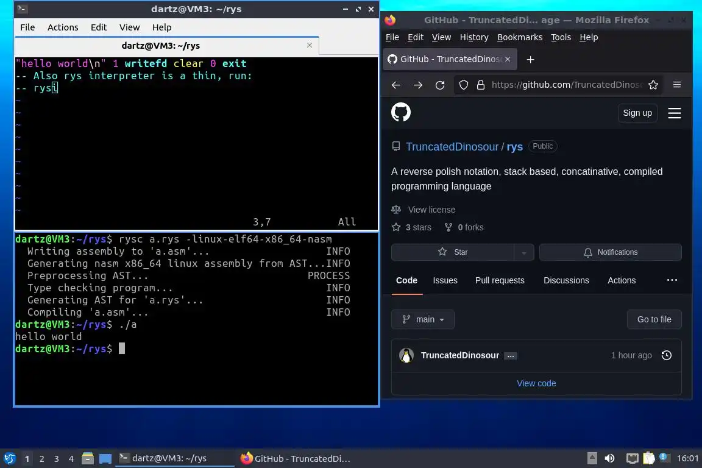The height and width of the screenshot is (468, 702).
Task: Click the GitHub octocat logo
Action: pyautogui.click(x=401, y=112)
